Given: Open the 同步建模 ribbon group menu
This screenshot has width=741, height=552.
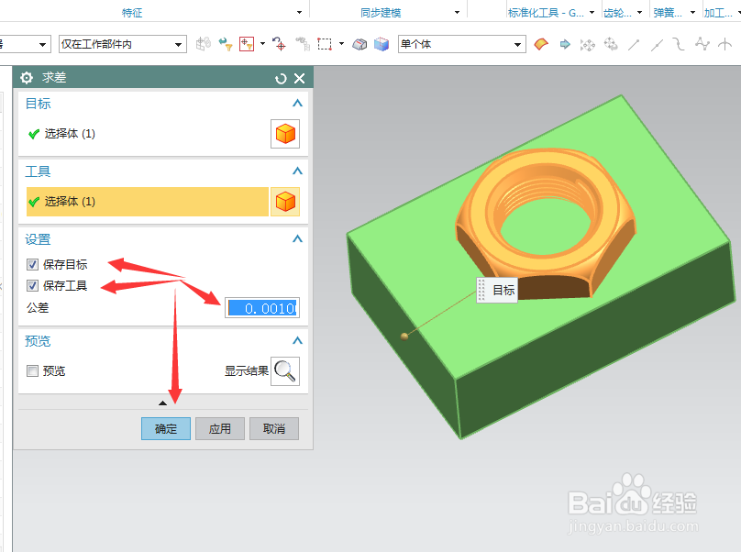Looking at the screenshot, I should [457, 13].
